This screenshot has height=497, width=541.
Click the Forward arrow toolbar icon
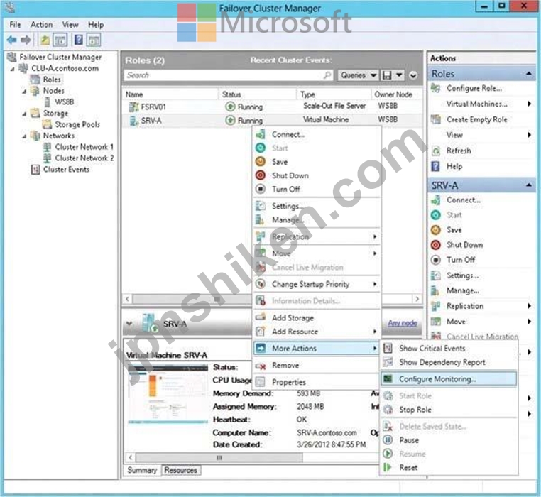[x=26, y=40]
